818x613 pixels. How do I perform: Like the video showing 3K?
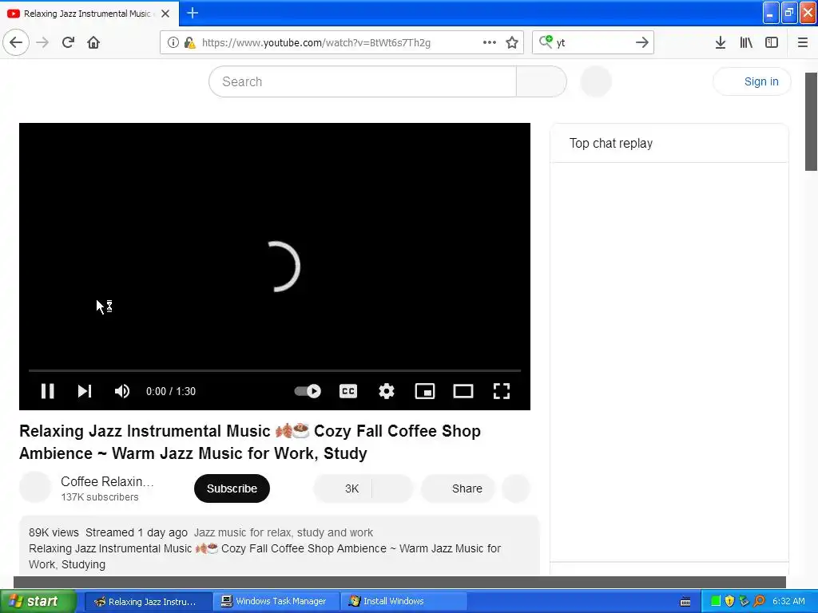coord(343,488)
